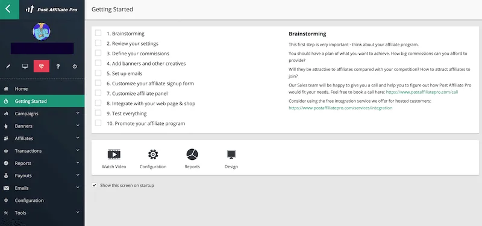The height and width of the screenshot is (226, 482).
Task: Open the Reports pie chart shortcut
Action: pos(192,154)
